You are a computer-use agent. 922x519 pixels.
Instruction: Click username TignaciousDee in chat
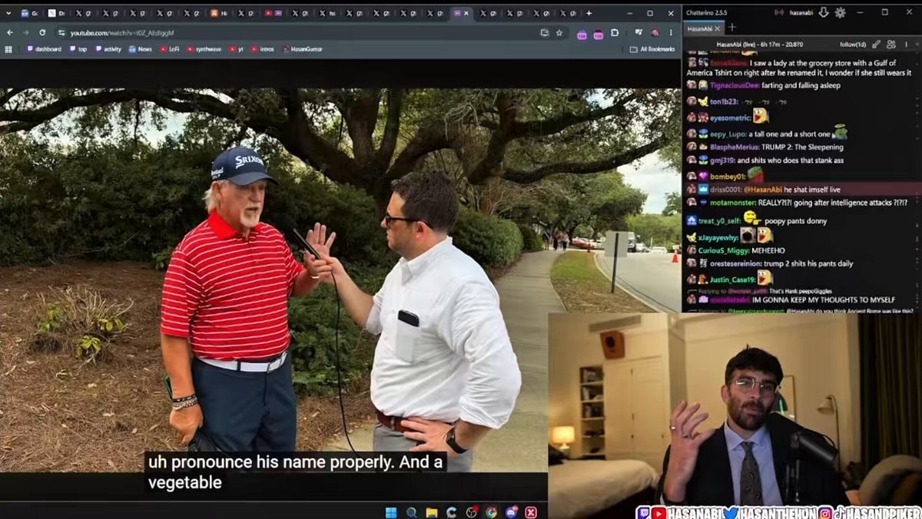click(735, 85)
